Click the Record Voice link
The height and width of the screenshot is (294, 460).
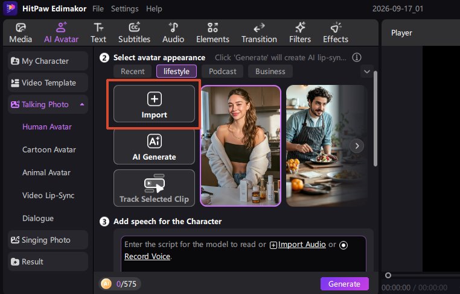click(x=147, y=256)
